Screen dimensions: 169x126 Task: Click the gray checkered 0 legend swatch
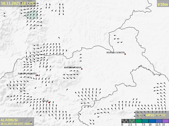125,121
